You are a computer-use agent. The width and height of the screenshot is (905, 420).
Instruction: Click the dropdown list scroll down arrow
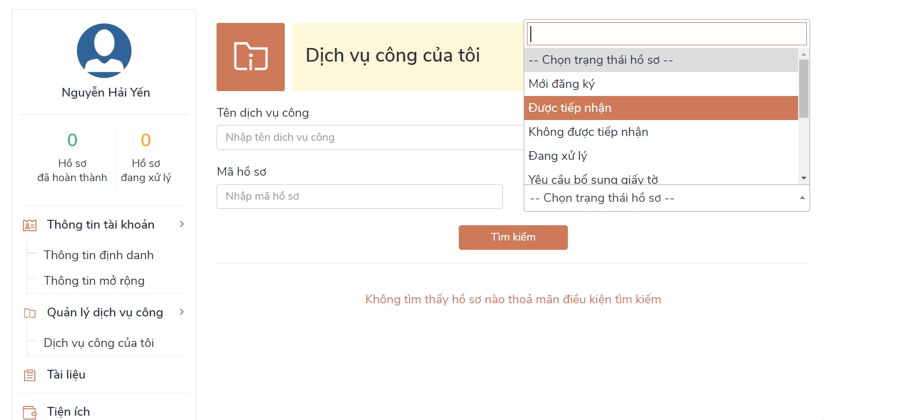[x=804, y=178]
